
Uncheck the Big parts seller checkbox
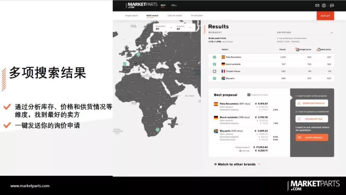(214, 78)
